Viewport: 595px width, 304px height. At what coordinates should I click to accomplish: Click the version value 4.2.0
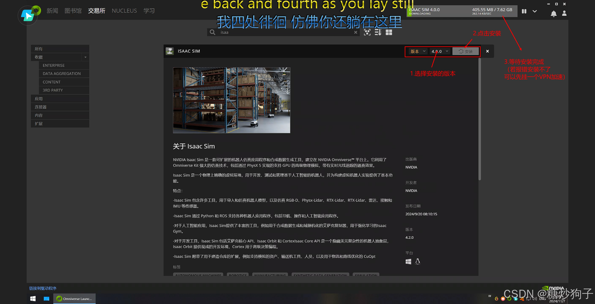click(x=409, y=238)
